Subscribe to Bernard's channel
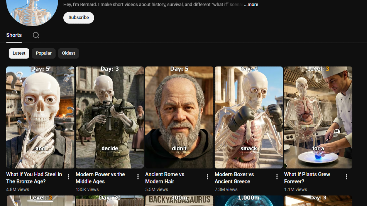The width and height of the screenshot is (367, 206). [x=79, y=17]
